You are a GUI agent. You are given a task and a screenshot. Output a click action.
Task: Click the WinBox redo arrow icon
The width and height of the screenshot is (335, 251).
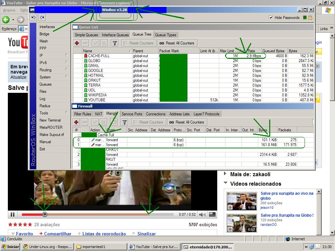click(42, 18)
